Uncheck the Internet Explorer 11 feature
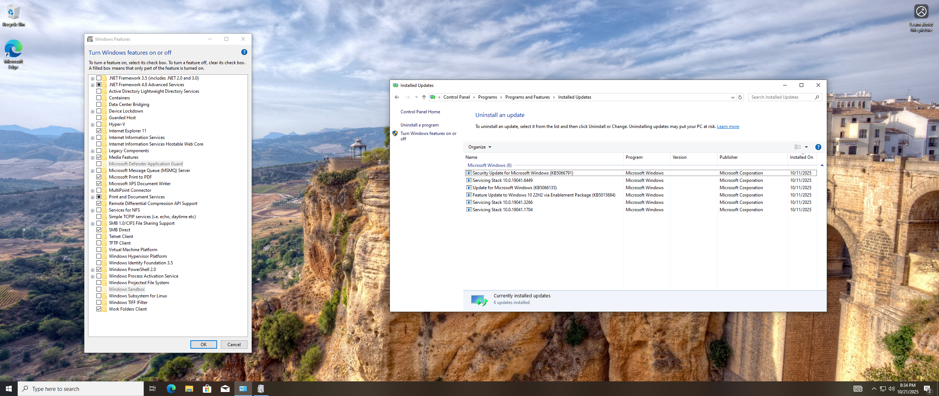The height and width of the screenshot is (396, 939). click(99, 131)
